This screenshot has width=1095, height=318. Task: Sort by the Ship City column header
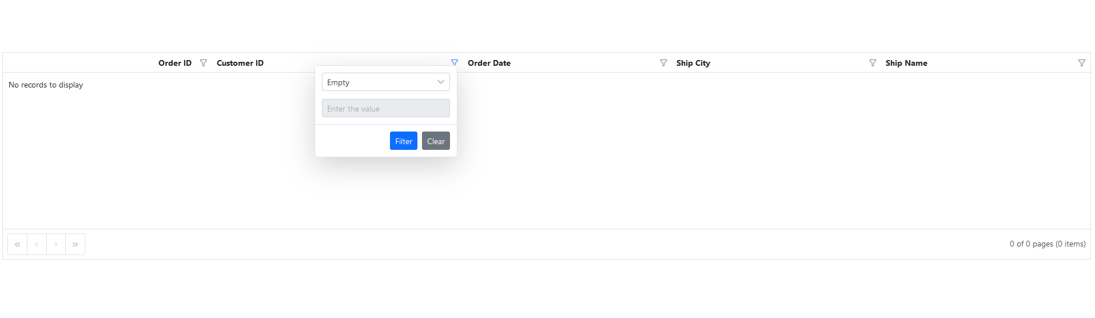point(693,63)
